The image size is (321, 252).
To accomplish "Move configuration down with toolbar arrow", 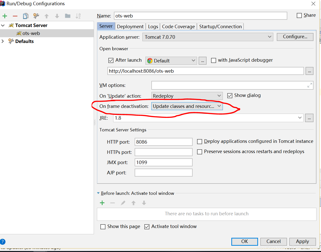I will point(57,16).
